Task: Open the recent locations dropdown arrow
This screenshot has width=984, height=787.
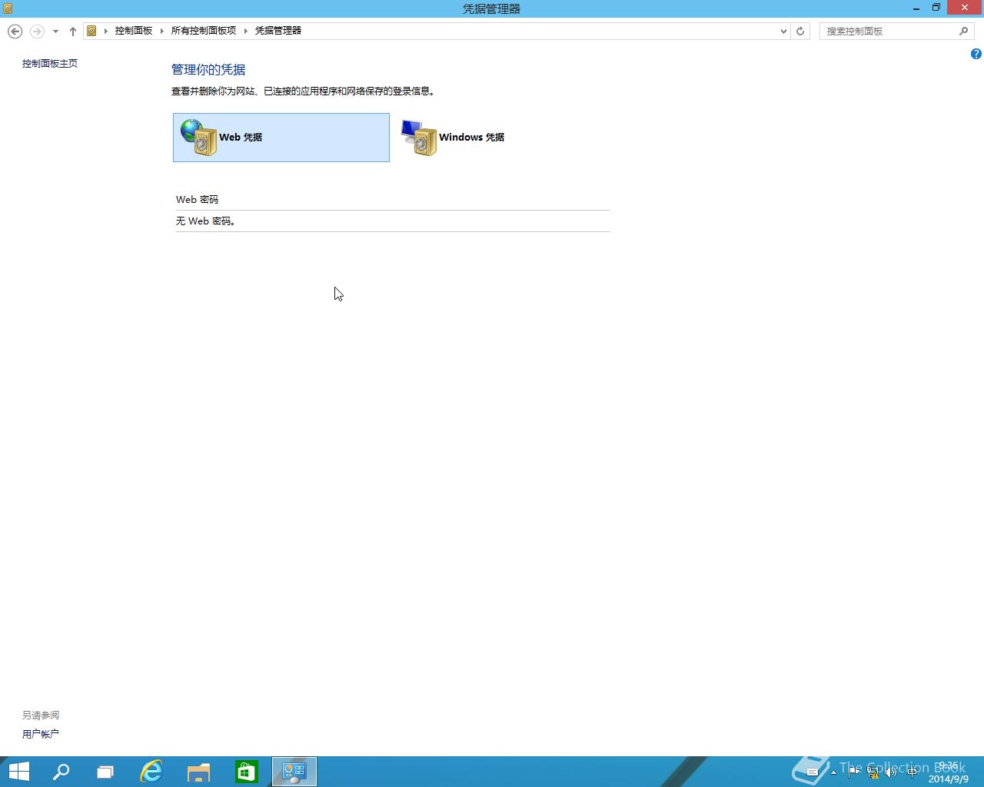Action: [x=55, y=32]
